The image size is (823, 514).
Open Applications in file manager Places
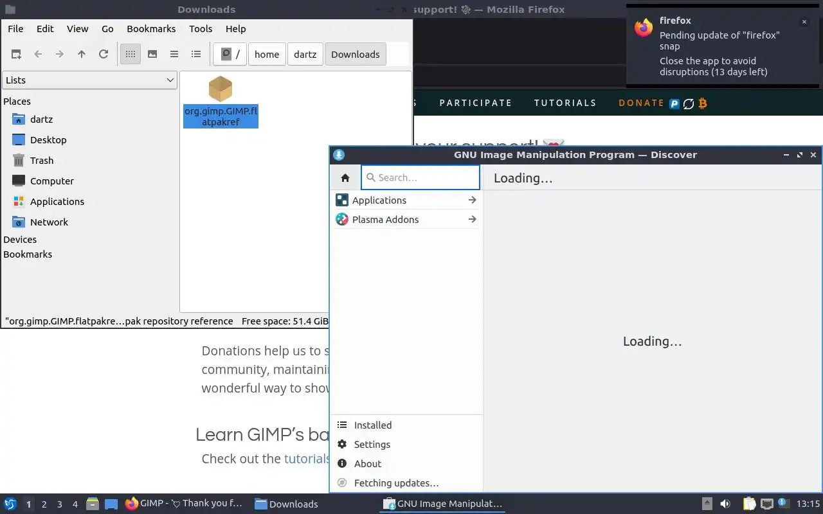(57, 202)
